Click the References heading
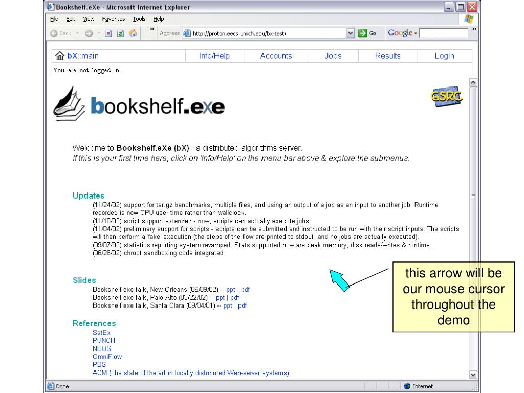The image size is (524, 393). (x=94, y=323)
